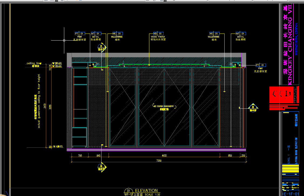The image size is (304, 196).
Task: Select section marker 02 below the elevation
Action: coord(102,167)
